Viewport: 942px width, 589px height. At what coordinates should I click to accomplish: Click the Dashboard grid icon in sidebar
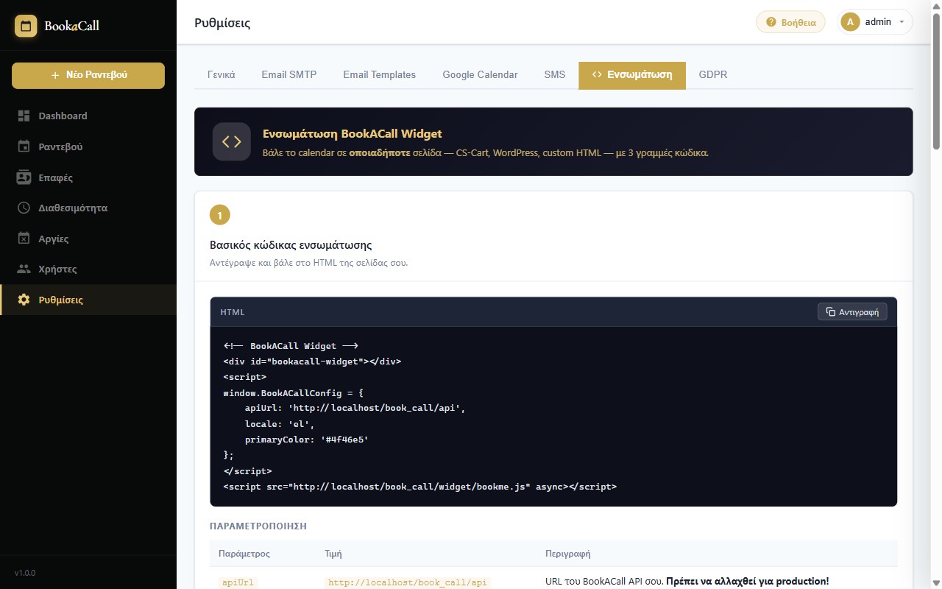[x=24, y=116]
